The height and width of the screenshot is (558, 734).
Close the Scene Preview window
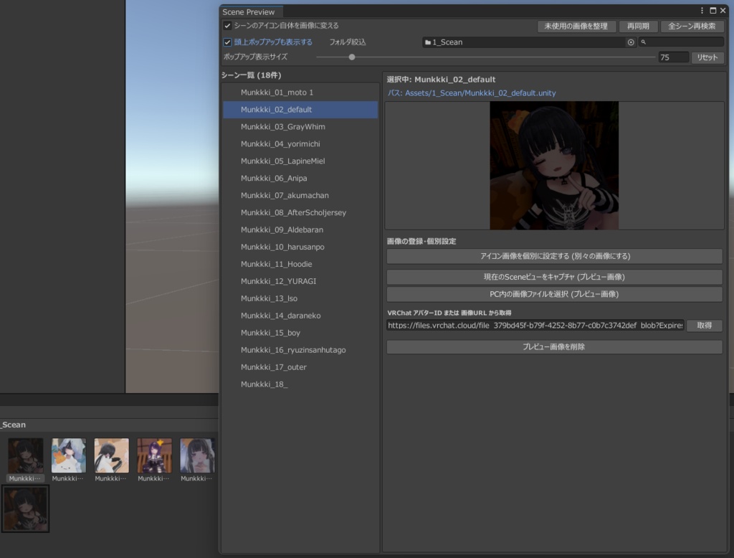[723, 10]
